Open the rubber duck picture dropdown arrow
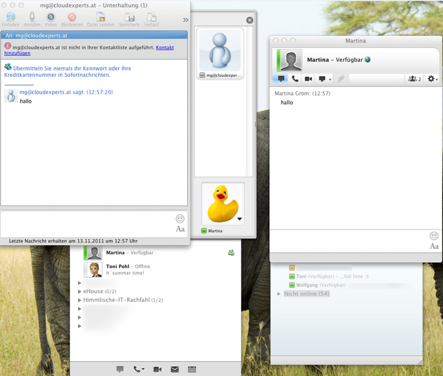Screen dimensions: 443x376 point(240,220)
